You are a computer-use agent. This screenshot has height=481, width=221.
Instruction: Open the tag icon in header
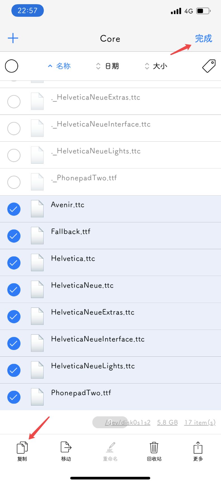click(x=209, y=66)
